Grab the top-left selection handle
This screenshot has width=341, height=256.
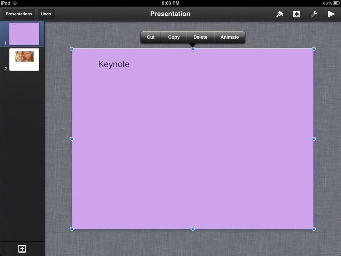click(72, 49)
